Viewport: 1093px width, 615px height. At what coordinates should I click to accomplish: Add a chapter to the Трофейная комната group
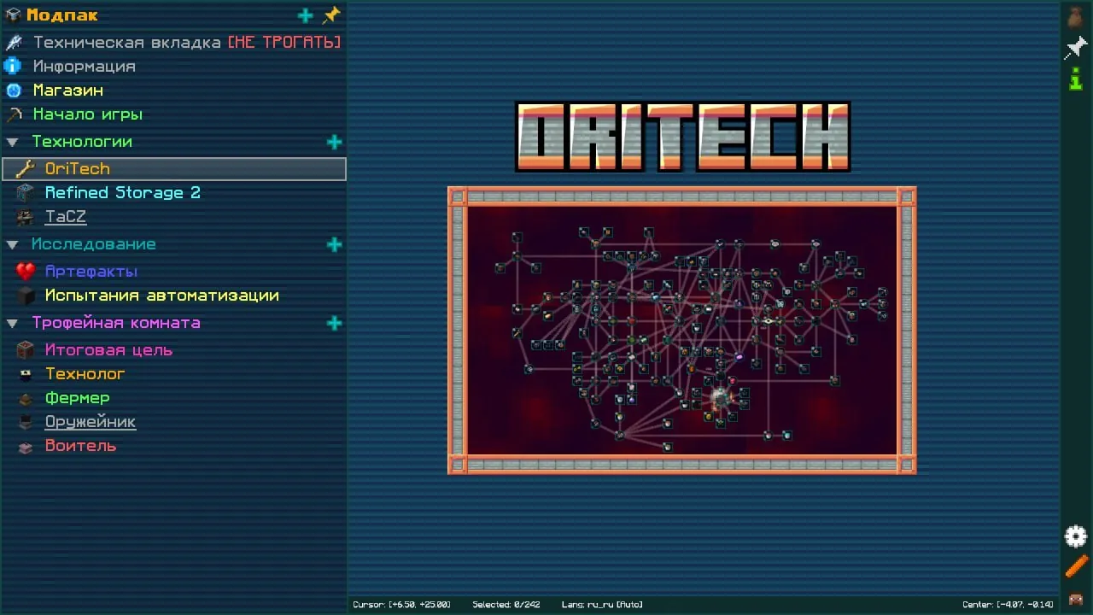point(334,323)
